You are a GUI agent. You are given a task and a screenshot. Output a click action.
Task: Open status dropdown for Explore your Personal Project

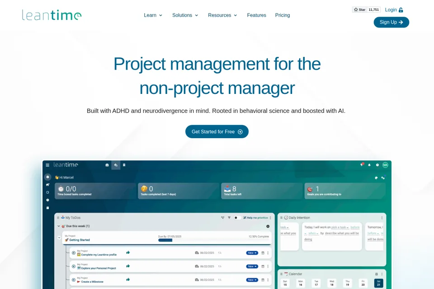tap(252, 266)
